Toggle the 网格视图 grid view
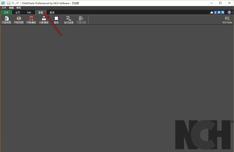234x152 pixels. tap(19, 20)
